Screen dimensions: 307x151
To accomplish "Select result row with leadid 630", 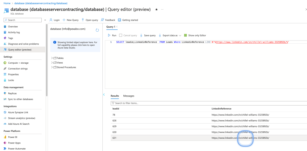I will [x=209, y=132].
